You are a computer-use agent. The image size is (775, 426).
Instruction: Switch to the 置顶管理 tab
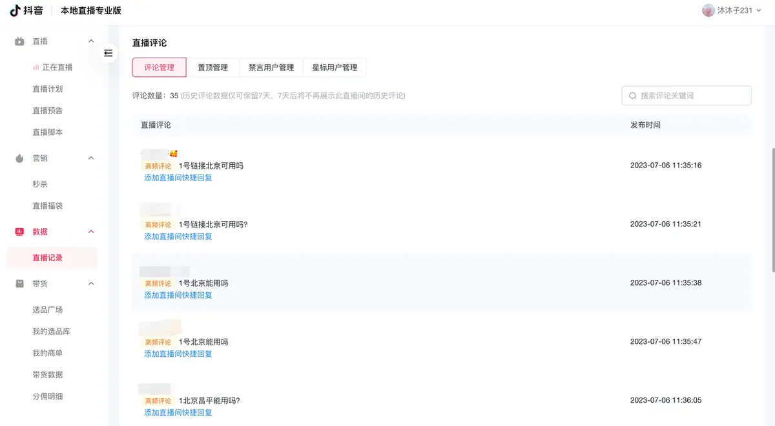point(212,67)
